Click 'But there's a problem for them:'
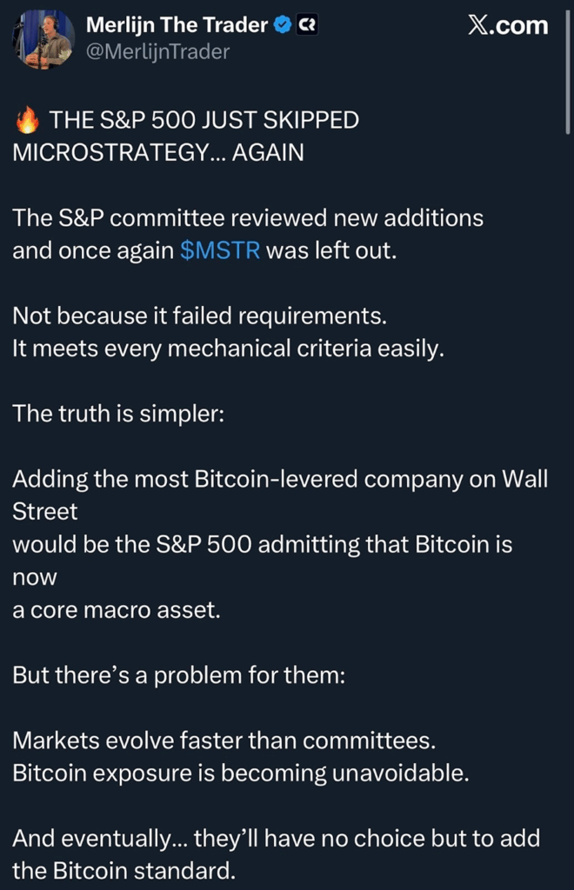The image size is (574, 890). (x=178, y=674)
